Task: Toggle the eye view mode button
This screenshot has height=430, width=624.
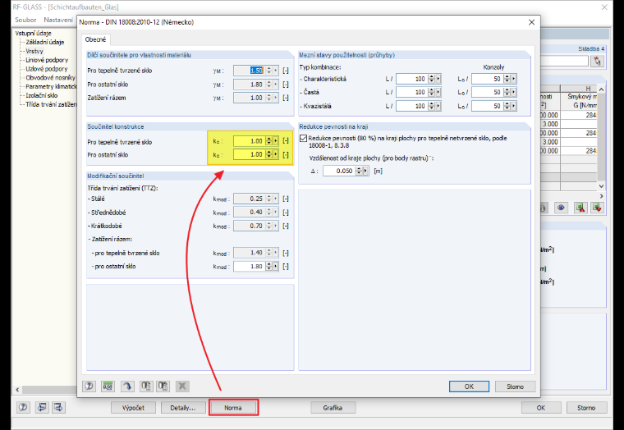Action: (x=561, y=208)
